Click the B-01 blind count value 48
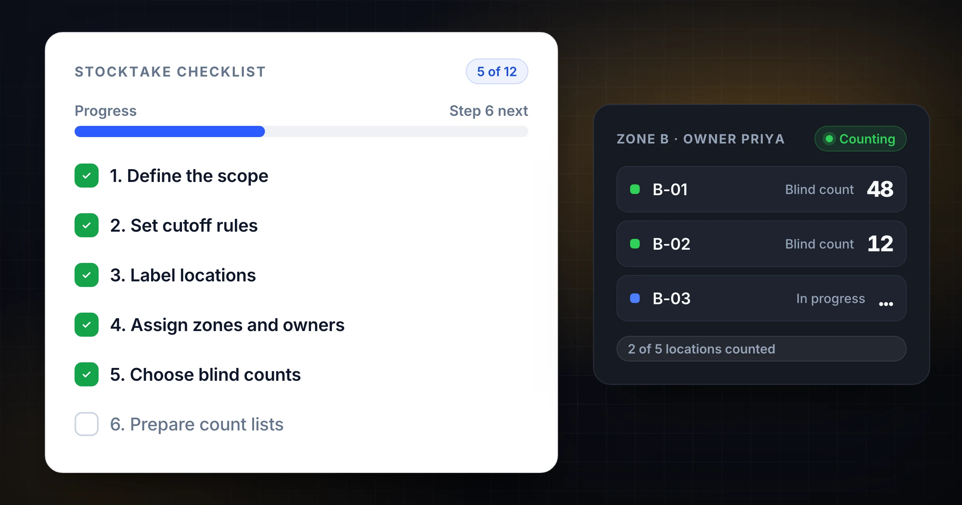962x505 pixels. (x=880, y=189)
